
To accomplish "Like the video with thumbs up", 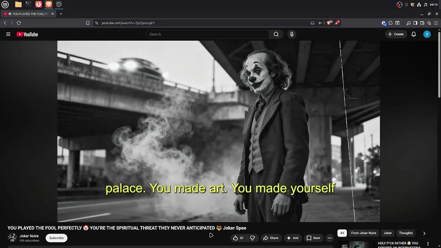I will [238, 238].
